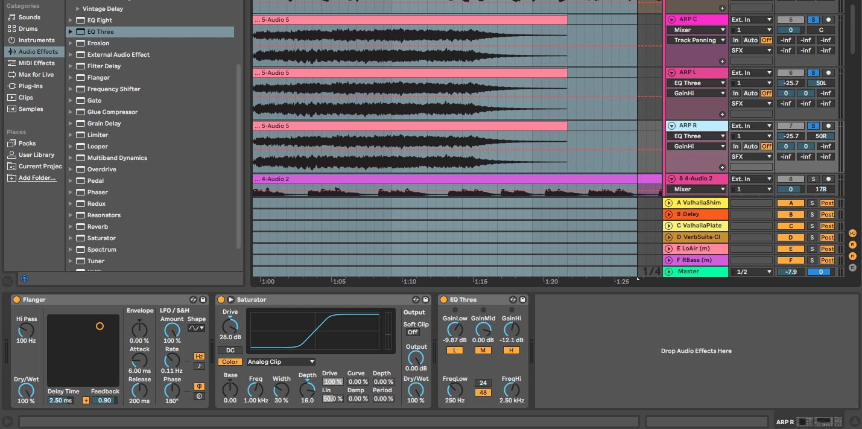The image size is (862, 429).
Task: Toggle the Saturator device activator
Action: coord(221,299)
